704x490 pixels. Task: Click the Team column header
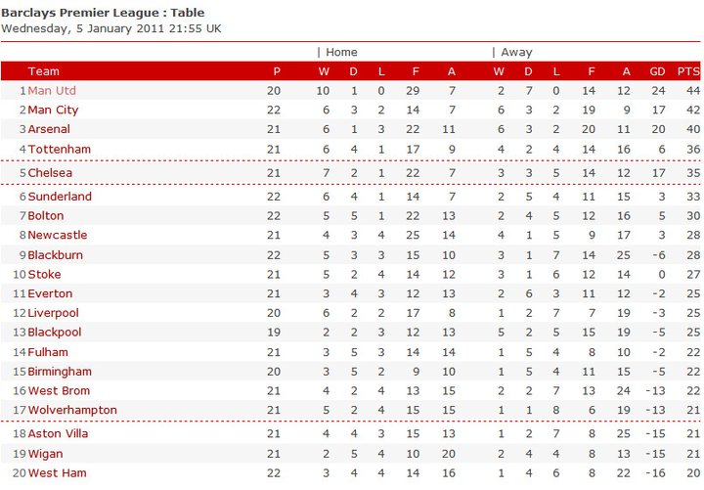click(44, 71)
